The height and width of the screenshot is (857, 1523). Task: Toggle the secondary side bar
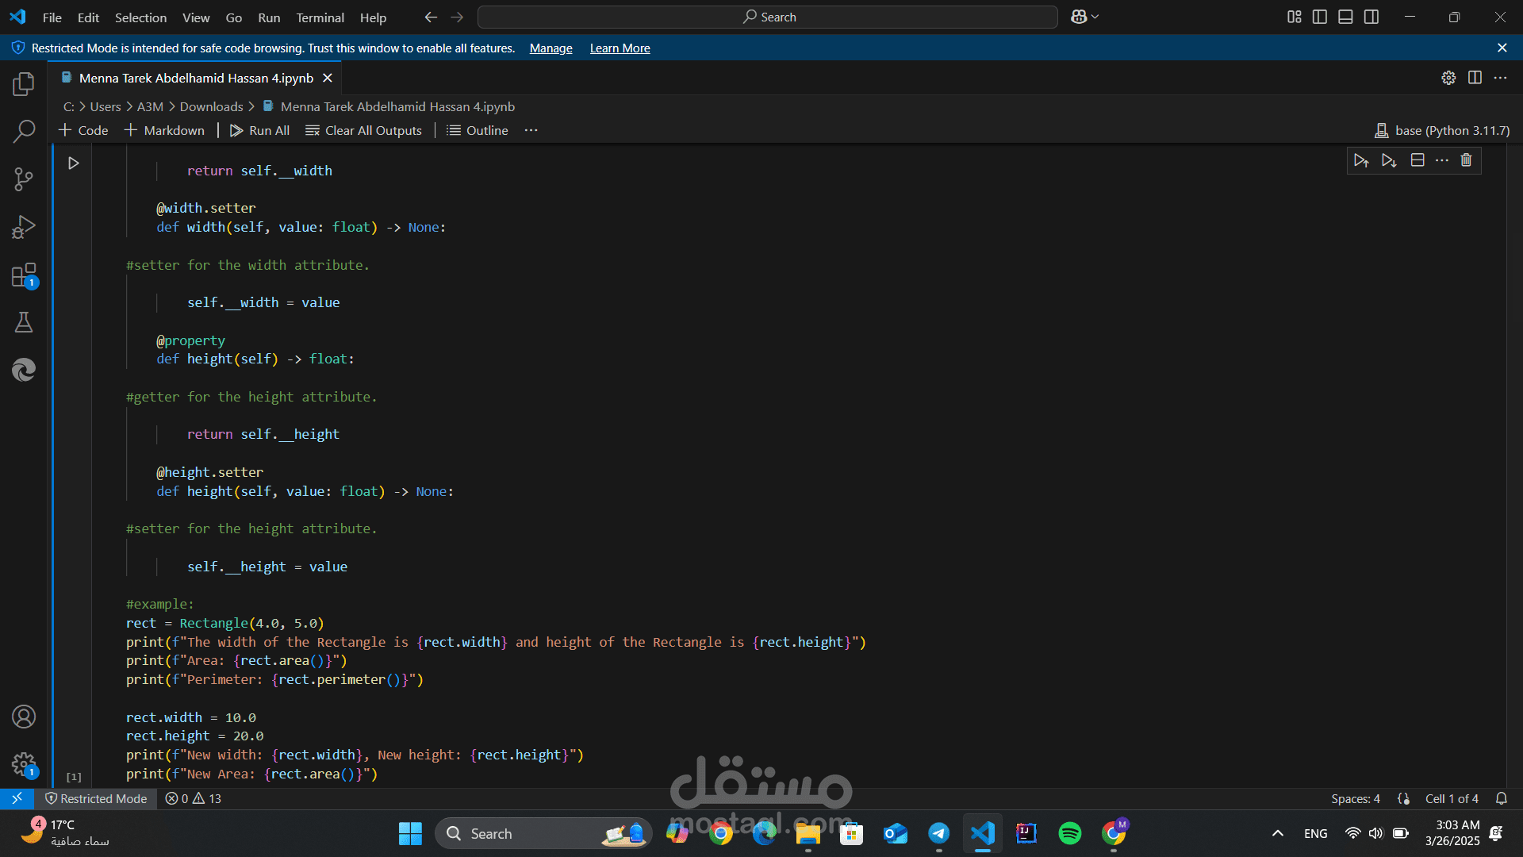pyautogui.click(x=1371, y=17)
